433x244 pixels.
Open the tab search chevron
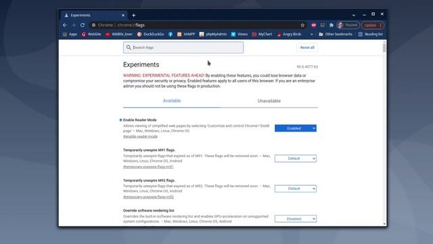point(354,15)
